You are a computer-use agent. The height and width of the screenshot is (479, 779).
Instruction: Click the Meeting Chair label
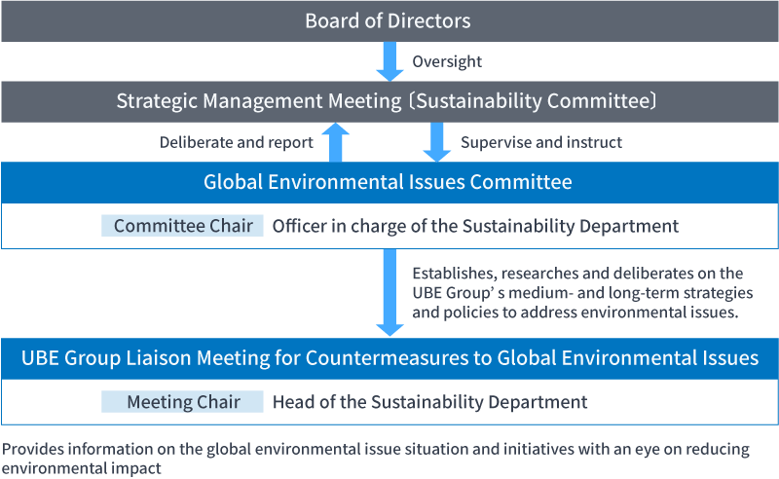[182, 401]
